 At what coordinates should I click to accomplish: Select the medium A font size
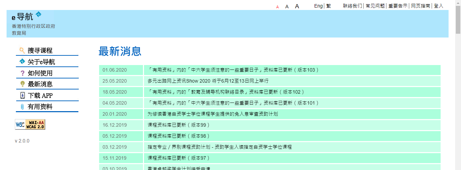tap(287, 7)
